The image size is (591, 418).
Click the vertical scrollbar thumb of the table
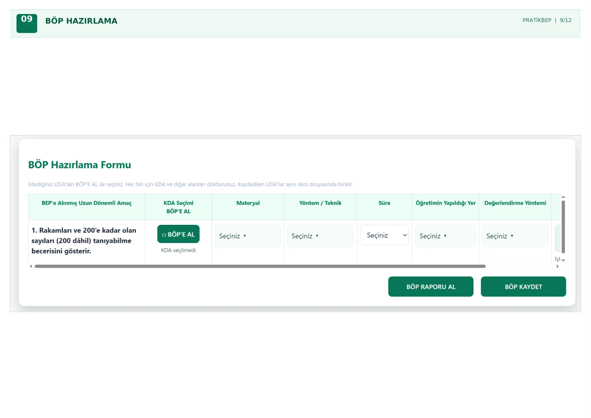(564, 227)
